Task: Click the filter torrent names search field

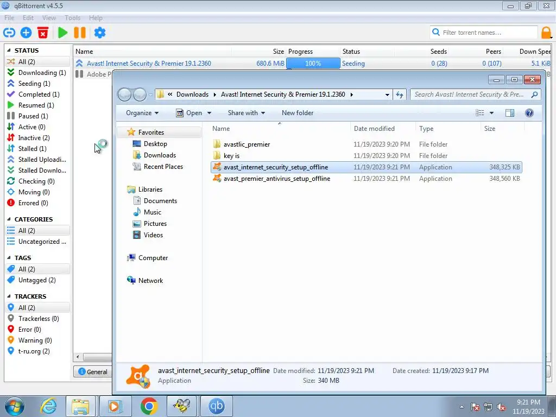Action: click(484, 33)
